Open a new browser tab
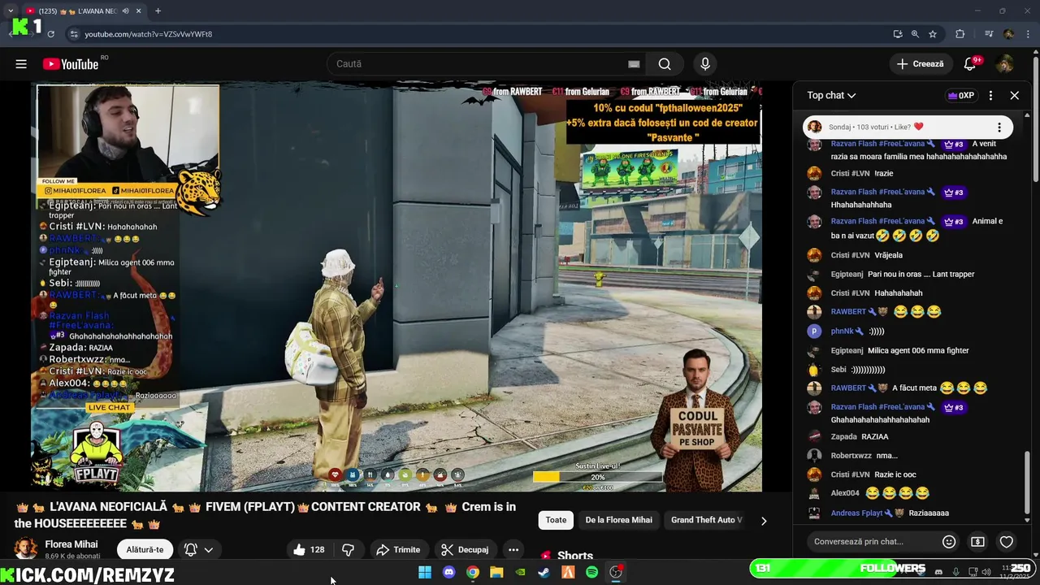 point(158,11)
